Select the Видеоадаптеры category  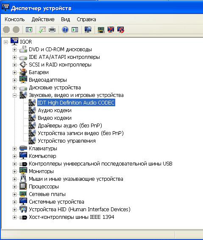(48, 80)
